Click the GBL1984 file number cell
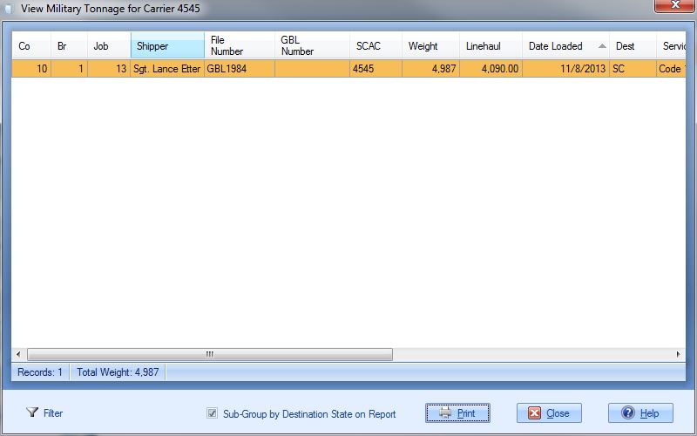The height and width of the screenshot is (436, 697). click(x=239, y=68)
